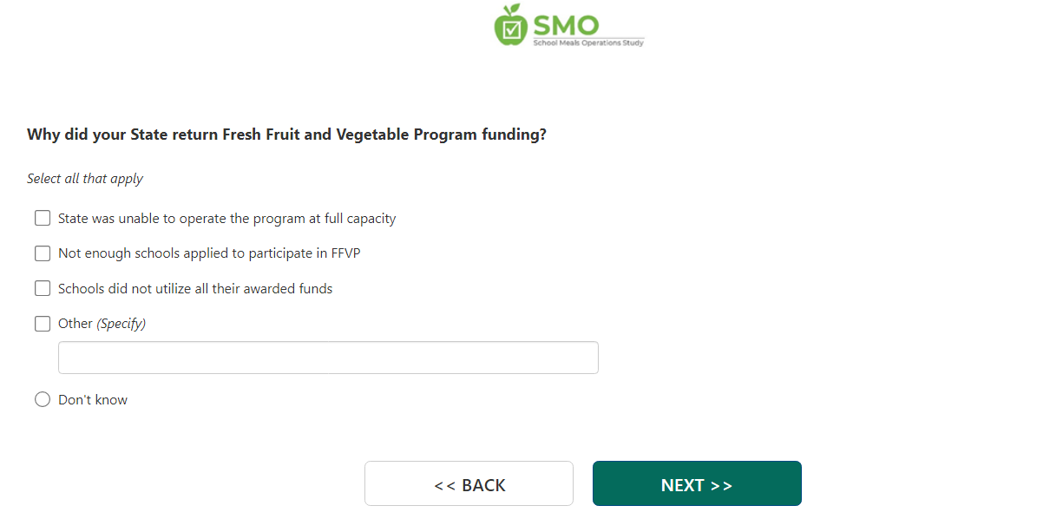This screenshot has width=1050, height=532.
Task: Click the 'Select all that apply' instruction
Action: coord(85,179)
